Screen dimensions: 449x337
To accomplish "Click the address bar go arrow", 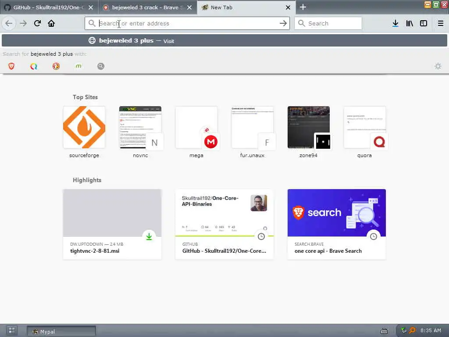I will pyautogui.click(x=283, y=23).
